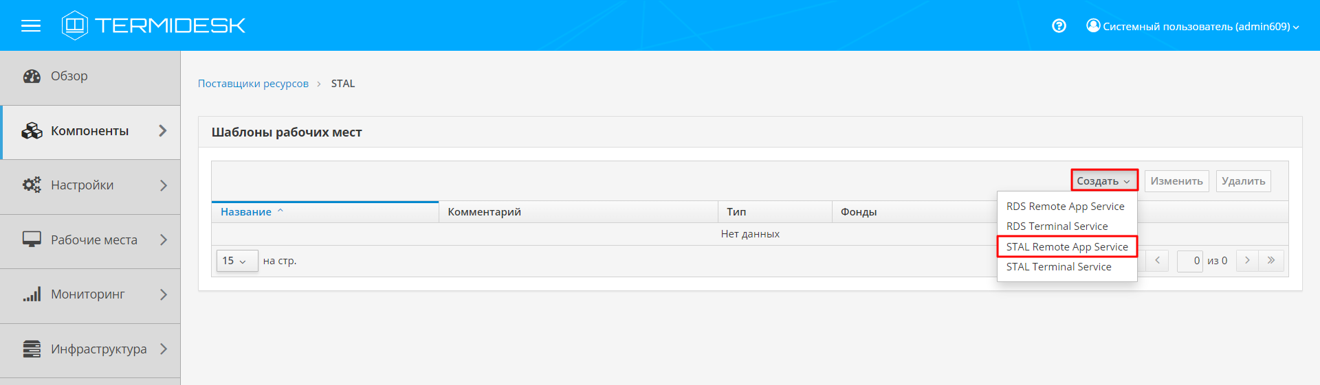Choose STAL Terminal Service
Screen dimensions: 1320x385
pyautogui.click(x=1066, y=267)
